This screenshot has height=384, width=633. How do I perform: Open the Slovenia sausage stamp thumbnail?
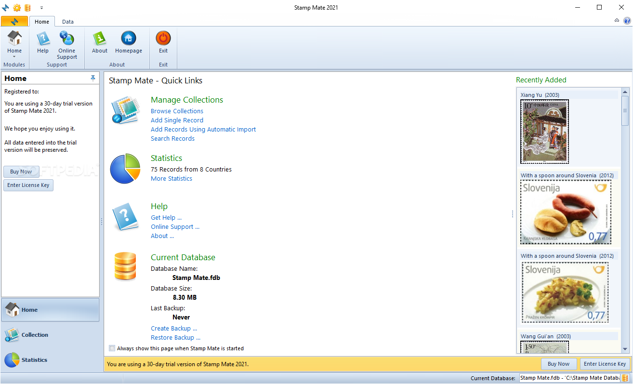(566, 212)
